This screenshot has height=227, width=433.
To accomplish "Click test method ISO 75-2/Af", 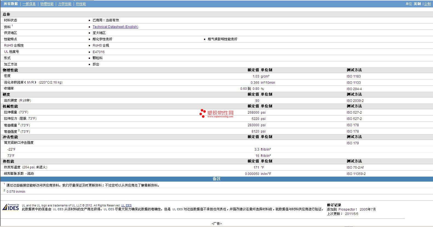I will click(x=355, y=168).
